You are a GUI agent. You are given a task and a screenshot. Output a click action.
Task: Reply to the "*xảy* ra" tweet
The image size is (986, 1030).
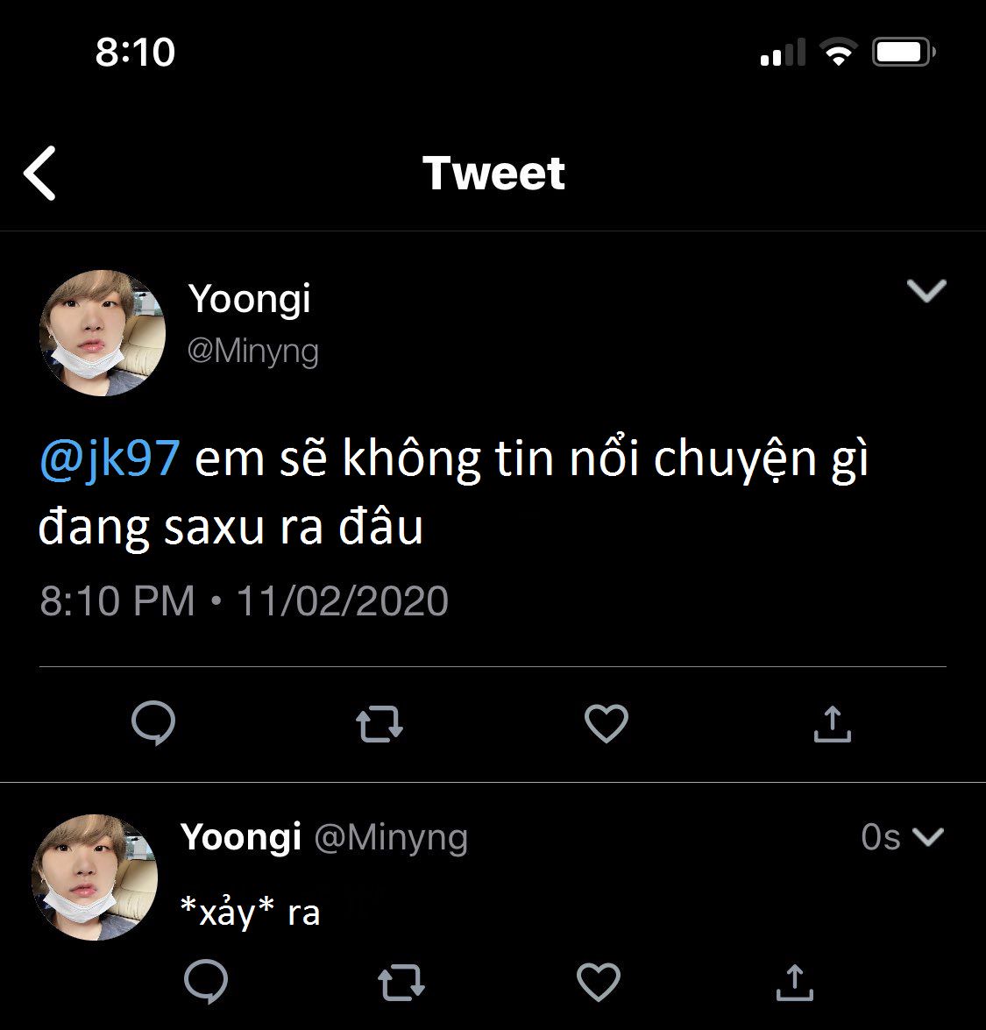pos(206,981)
